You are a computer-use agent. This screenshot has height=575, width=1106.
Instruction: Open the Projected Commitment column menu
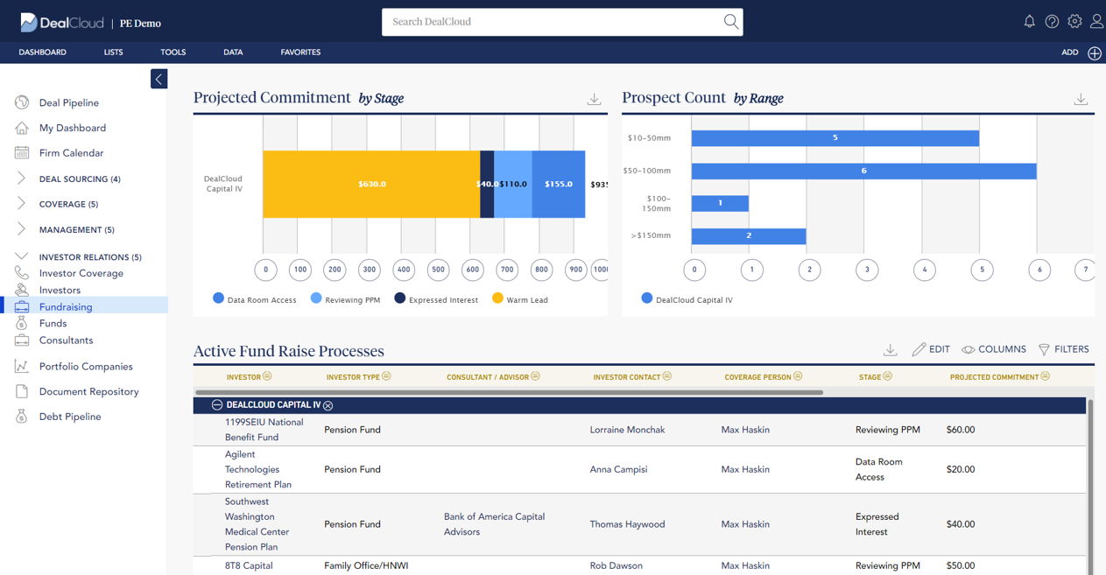click(1046, 376)
